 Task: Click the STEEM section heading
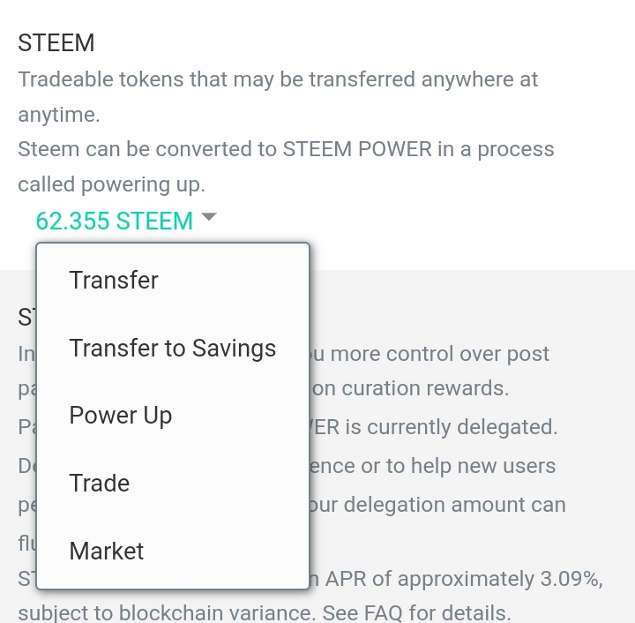[x=56, y=42]
